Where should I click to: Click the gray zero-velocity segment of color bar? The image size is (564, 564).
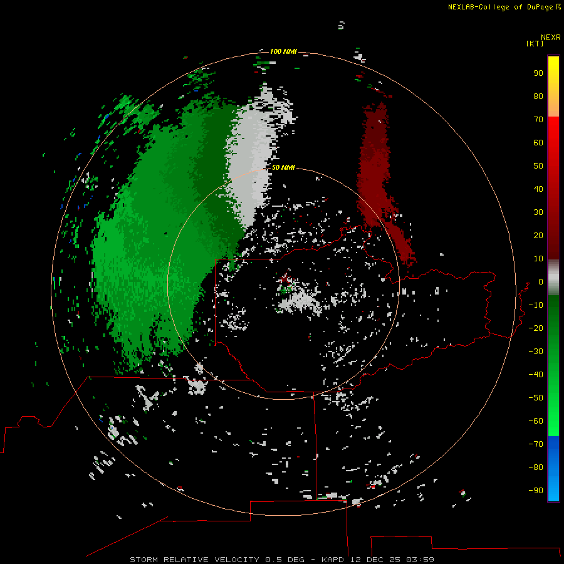click(553, 278)
